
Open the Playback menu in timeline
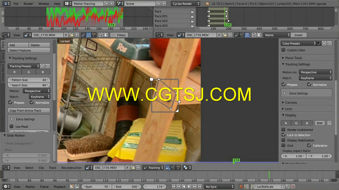pos(60,187)
